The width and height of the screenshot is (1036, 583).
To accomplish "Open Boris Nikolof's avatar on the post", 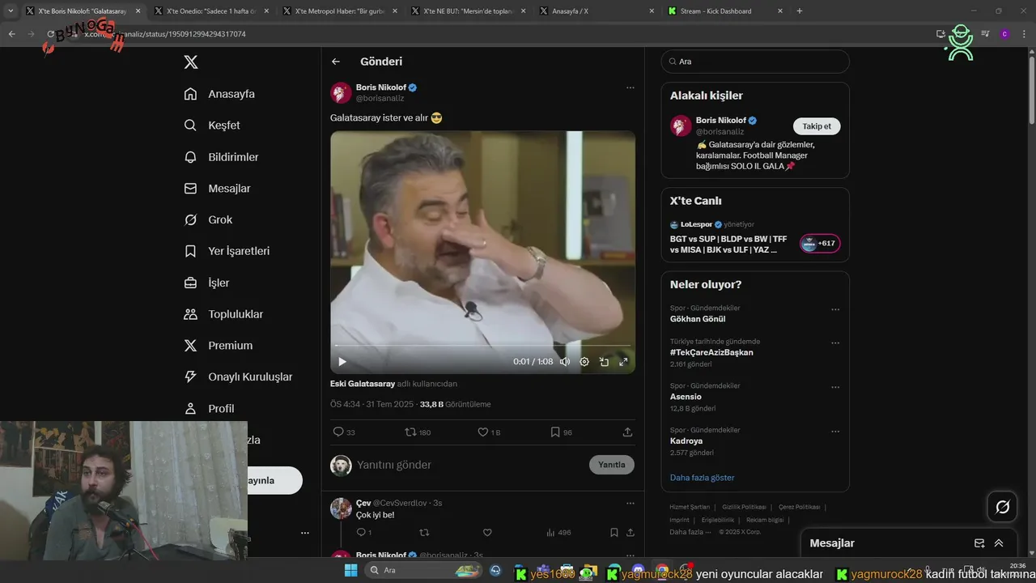I will tap(341, 92).
